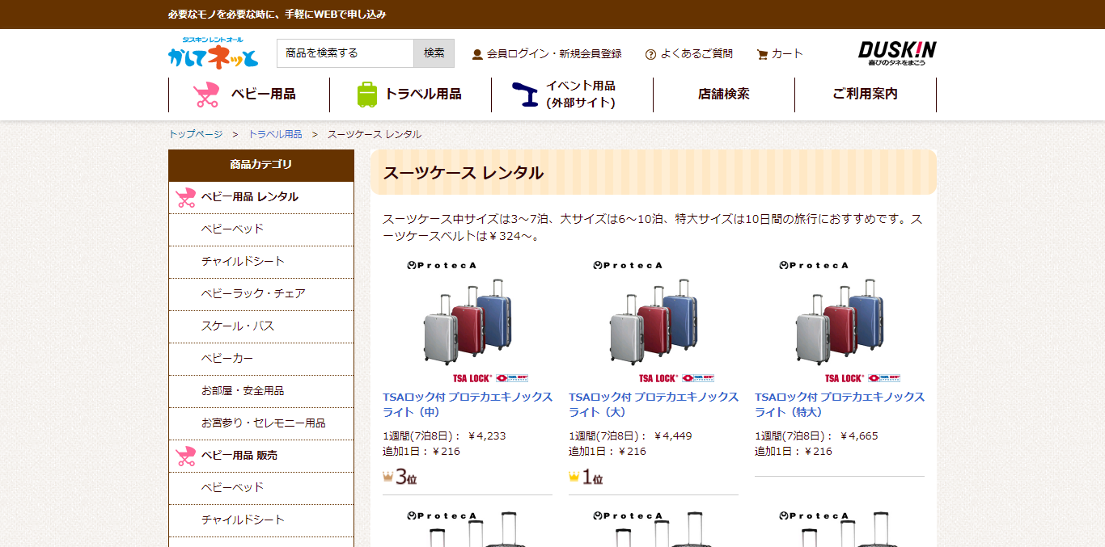The height and width of the screenshot is (547, 1105).
Task: Open TSAロック付 プロテカエキノックスライト（大） link
Action: pyautogui.click(x=654, y=404)
